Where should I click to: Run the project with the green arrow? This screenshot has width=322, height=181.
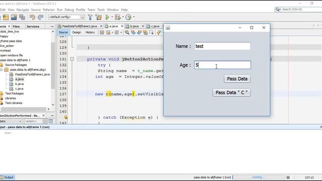point(107,17)
